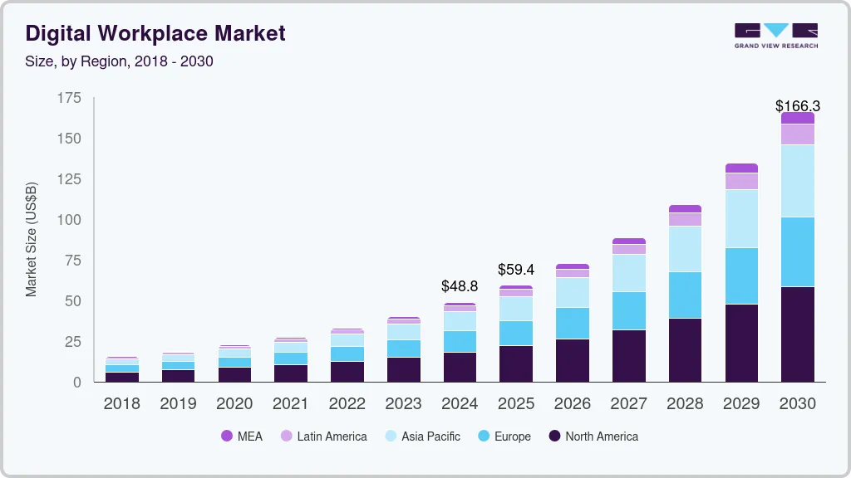851x478 pixels.
Task: Click Asia Pacific segment of 2028 bar
Action: [685, 248]
